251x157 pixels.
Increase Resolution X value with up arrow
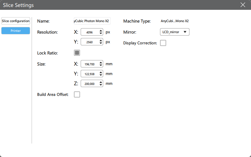[101, 30]
